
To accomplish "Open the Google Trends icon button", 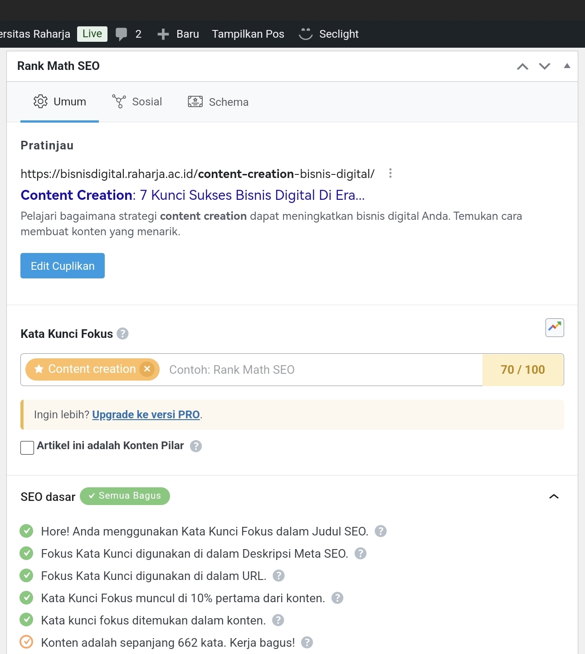I will [x=555, y=327].
